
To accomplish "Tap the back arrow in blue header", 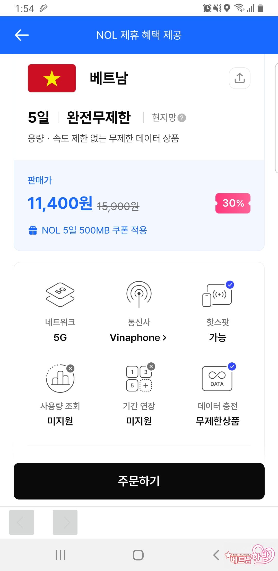I will (22, 35).
